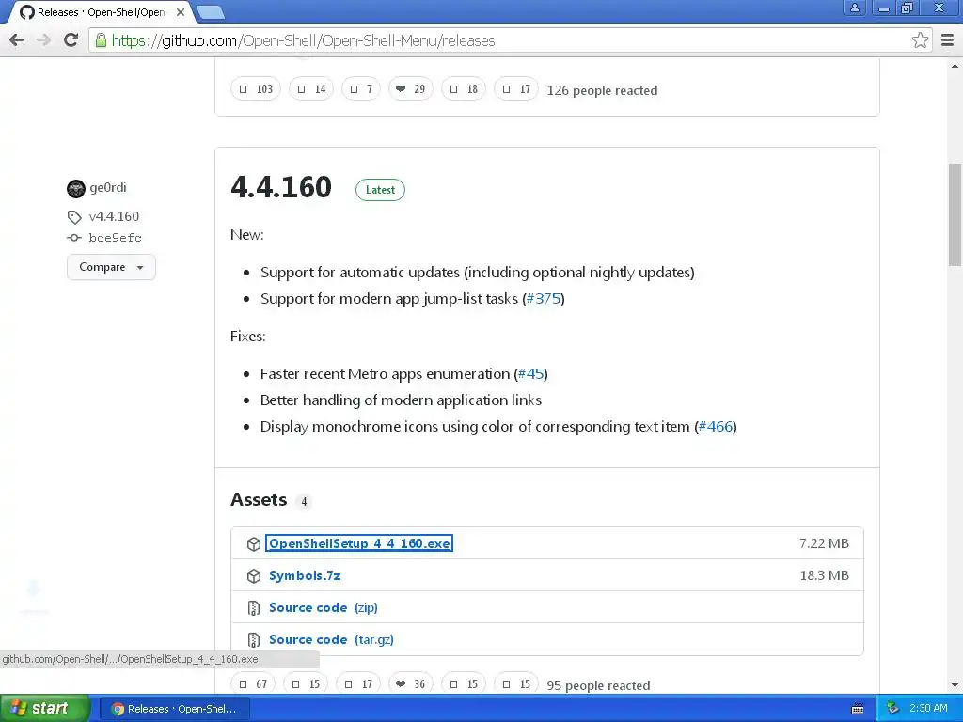Click scrollbar up arrow
This screenshot has height=722, width=963.
pos(955,66)
